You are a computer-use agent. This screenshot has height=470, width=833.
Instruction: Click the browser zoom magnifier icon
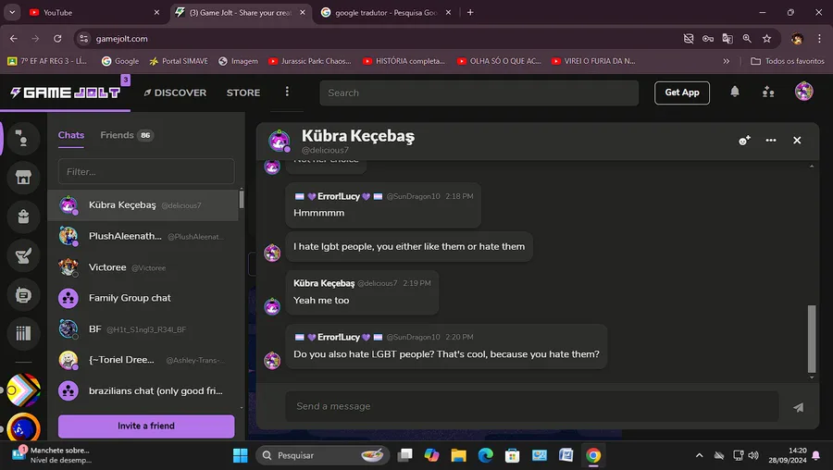747,39
